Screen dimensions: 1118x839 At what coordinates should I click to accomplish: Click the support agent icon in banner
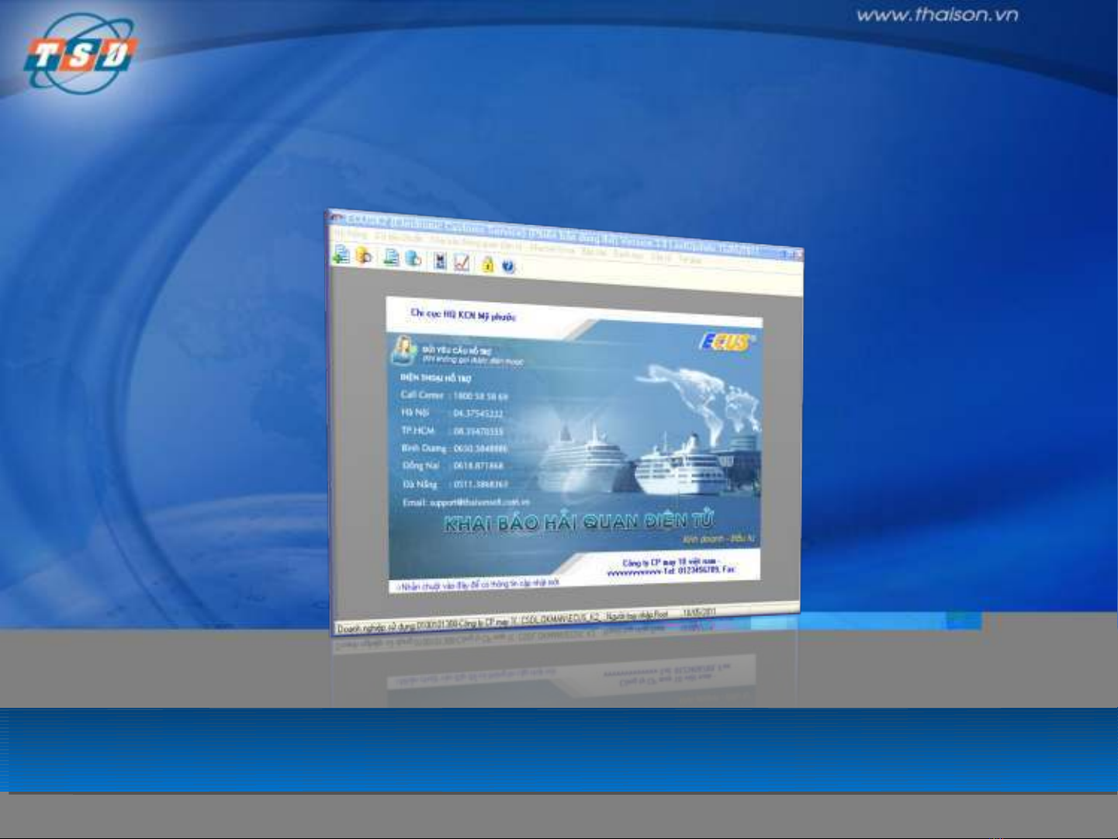click(403, 351)
